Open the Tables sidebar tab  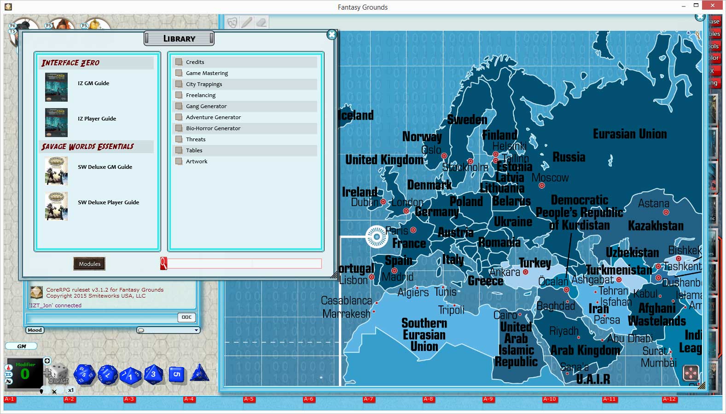[714, 34]
